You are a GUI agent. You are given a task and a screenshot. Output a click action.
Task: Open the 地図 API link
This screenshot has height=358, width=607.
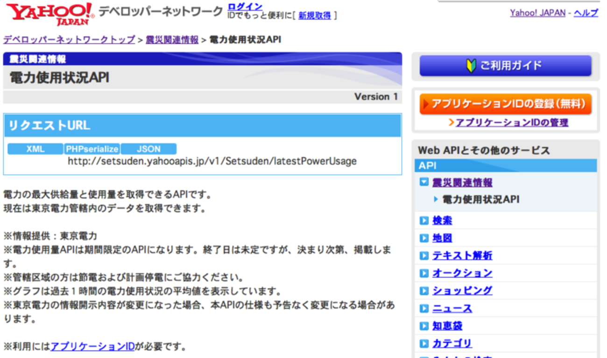pos(442,238)
